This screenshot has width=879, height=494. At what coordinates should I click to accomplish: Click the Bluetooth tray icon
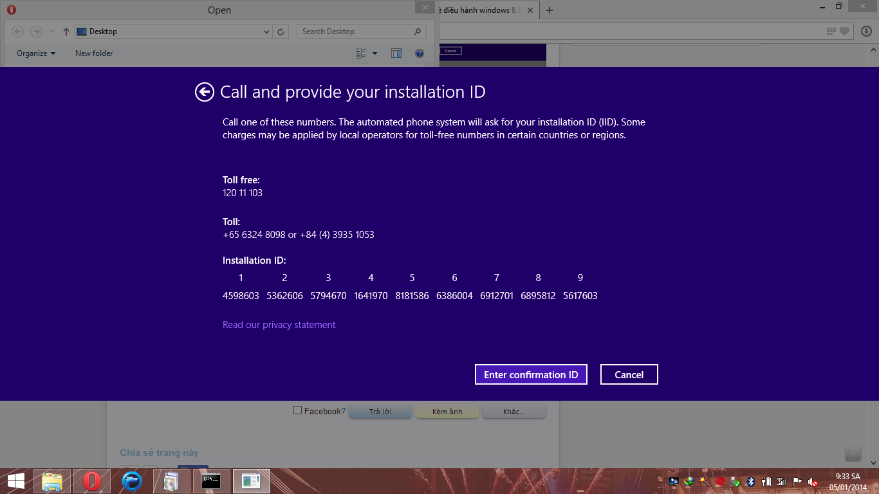point(750,482)
